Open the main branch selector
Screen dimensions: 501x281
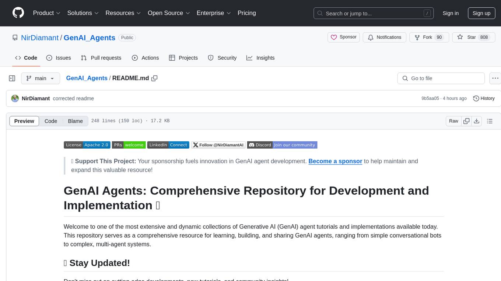[x=41, y=78]
